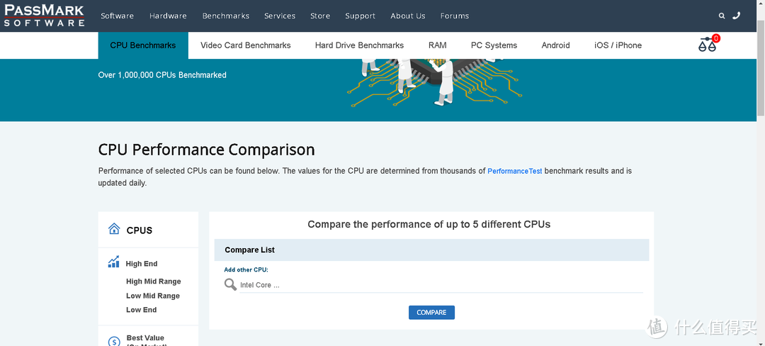Switch to Hard Drive Benchmarks tab
The width and height of the screenshot is (765, 346).
tap(359, 45)
